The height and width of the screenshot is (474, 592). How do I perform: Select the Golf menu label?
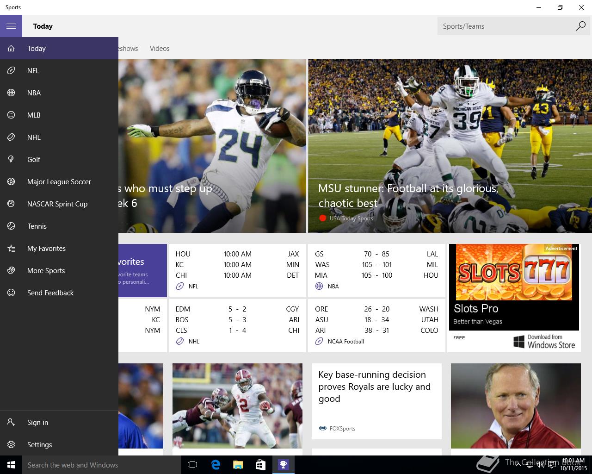[x=34, y=160]
